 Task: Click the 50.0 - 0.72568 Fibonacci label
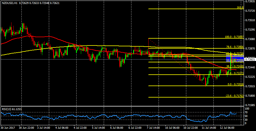coord(235,61)
